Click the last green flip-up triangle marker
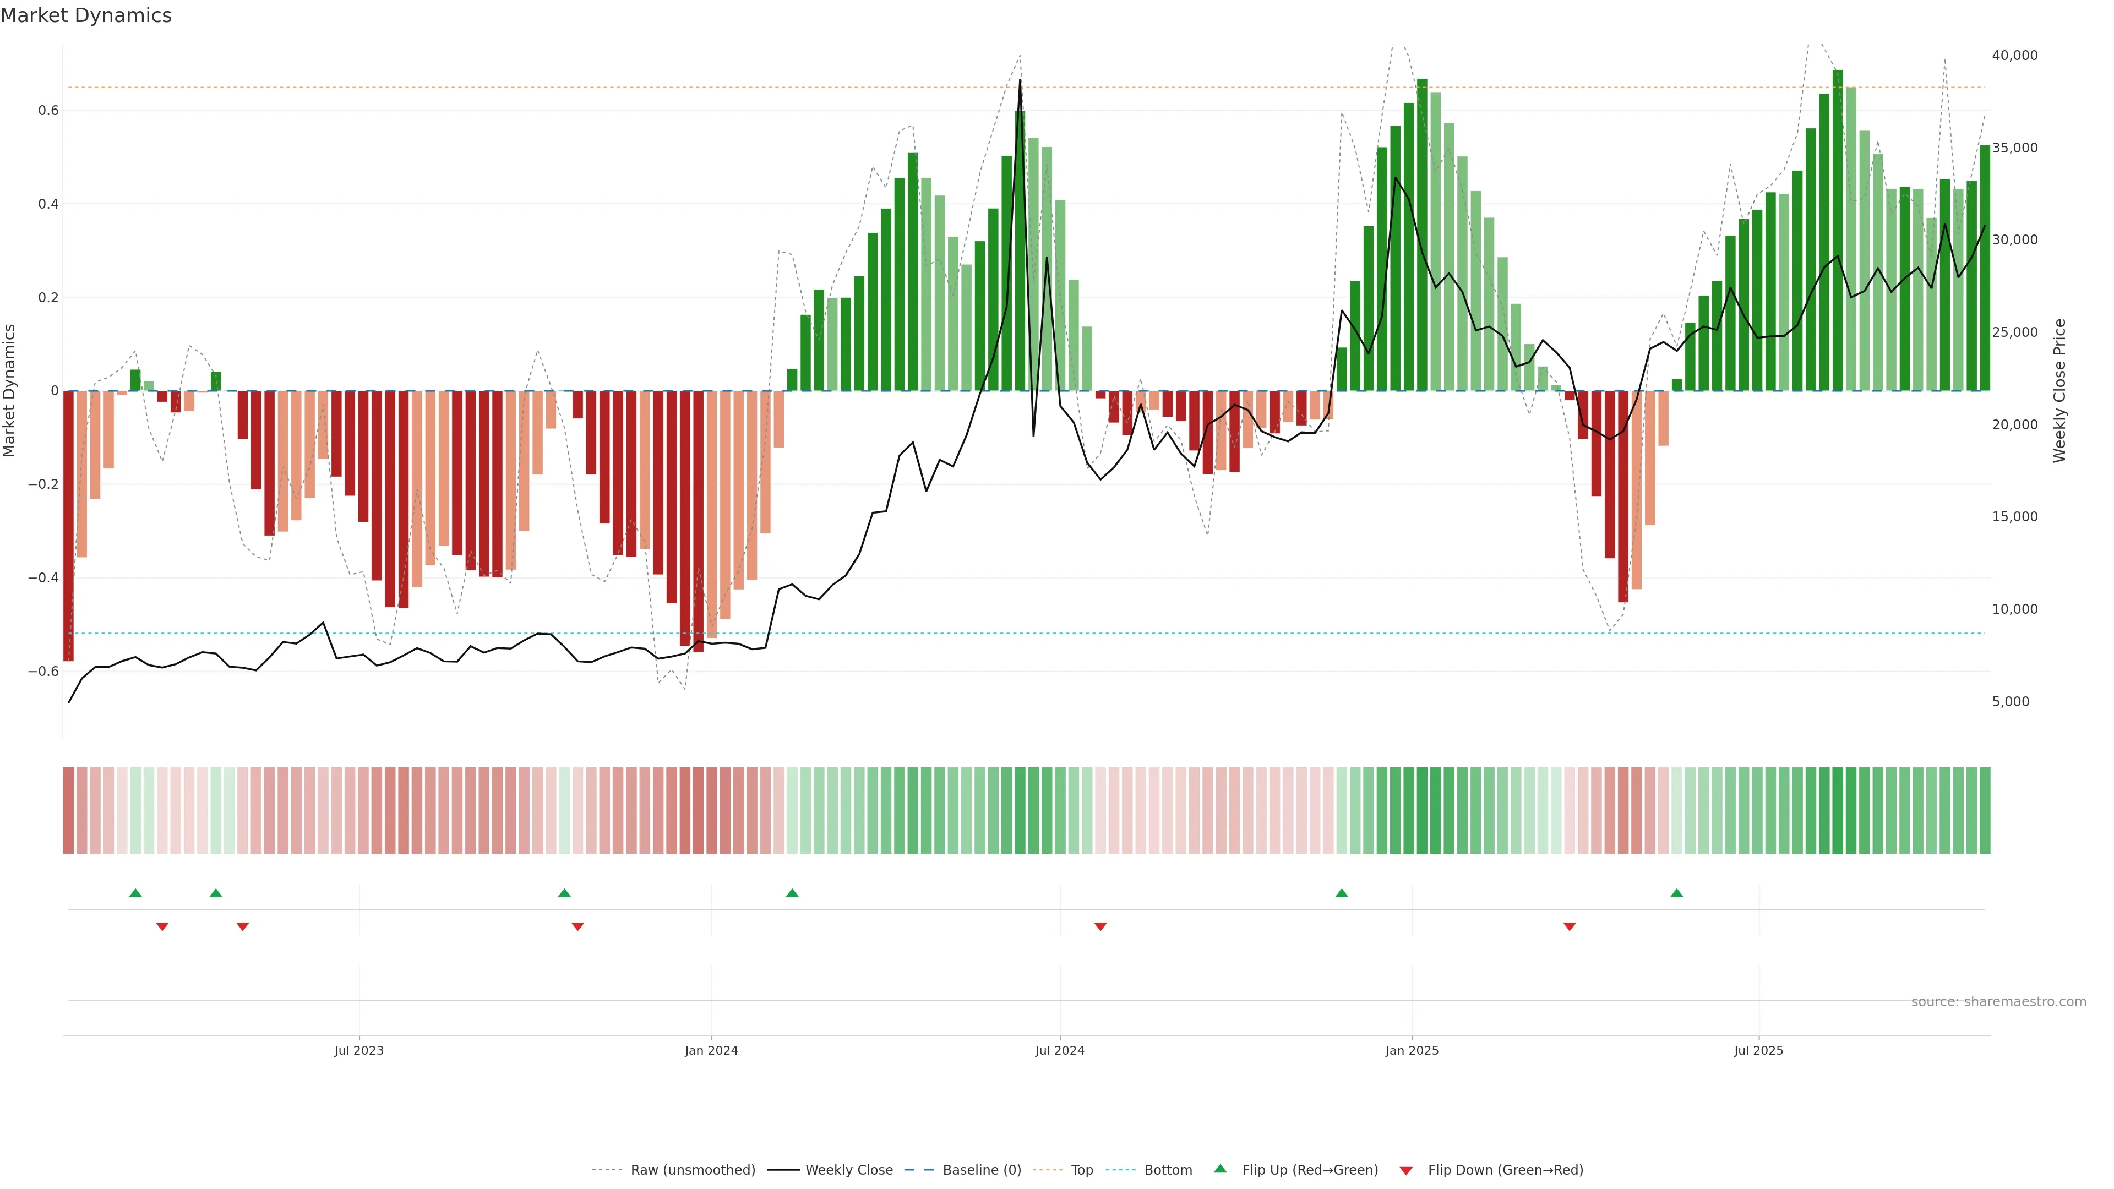2114x1189 pixels. [1676, 893]
